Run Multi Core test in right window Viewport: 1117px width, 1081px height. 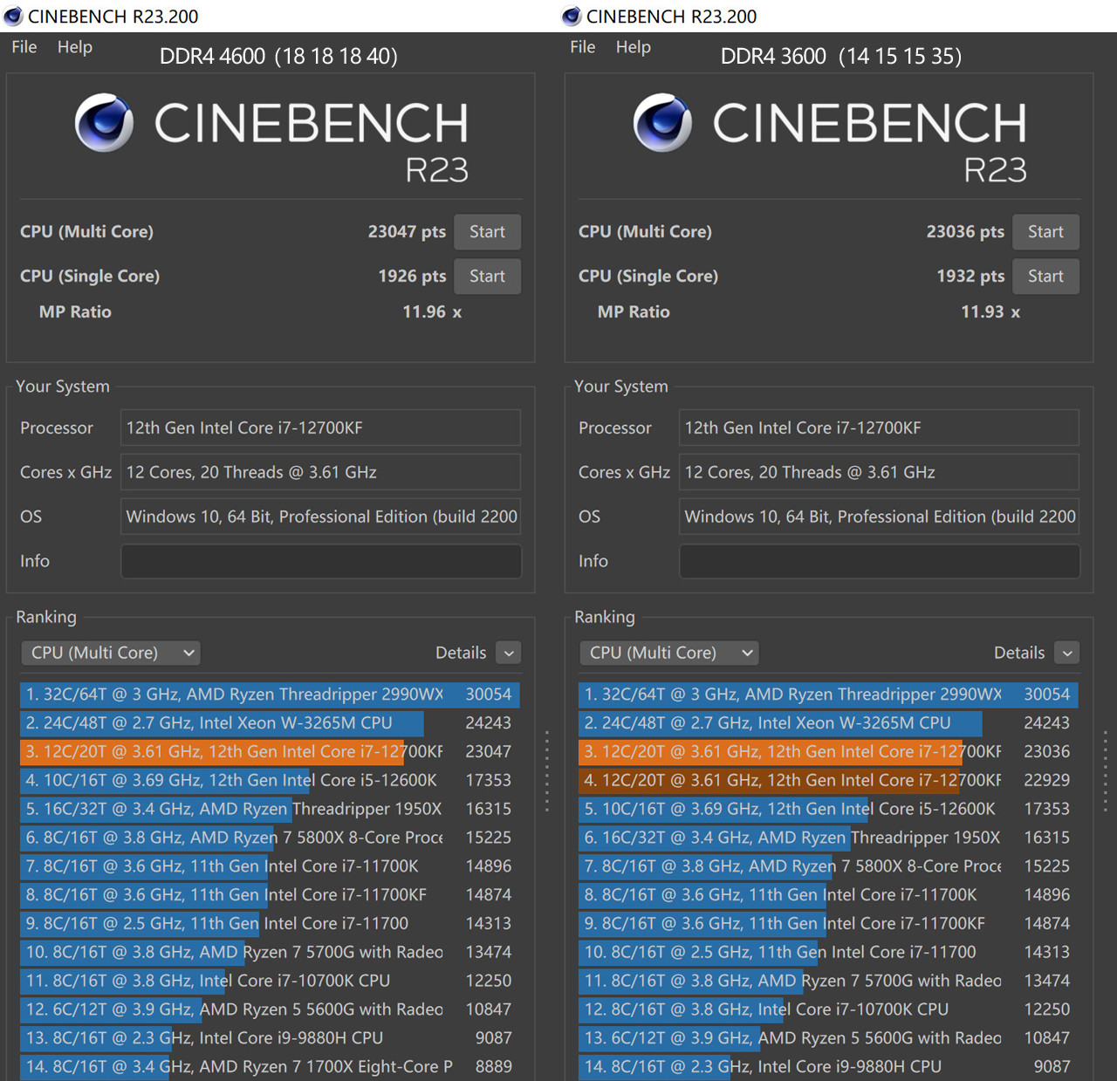pyautogui.click(x=1045, y=232)
